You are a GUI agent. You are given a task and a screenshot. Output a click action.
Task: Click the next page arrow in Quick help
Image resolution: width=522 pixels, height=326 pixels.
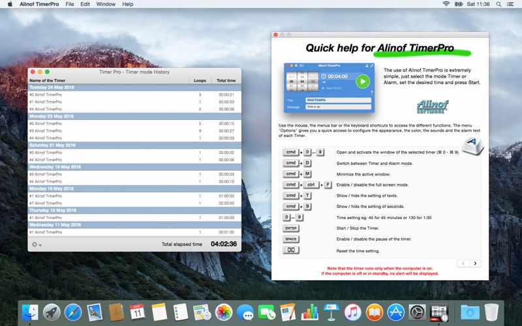[x=475, y=263]
